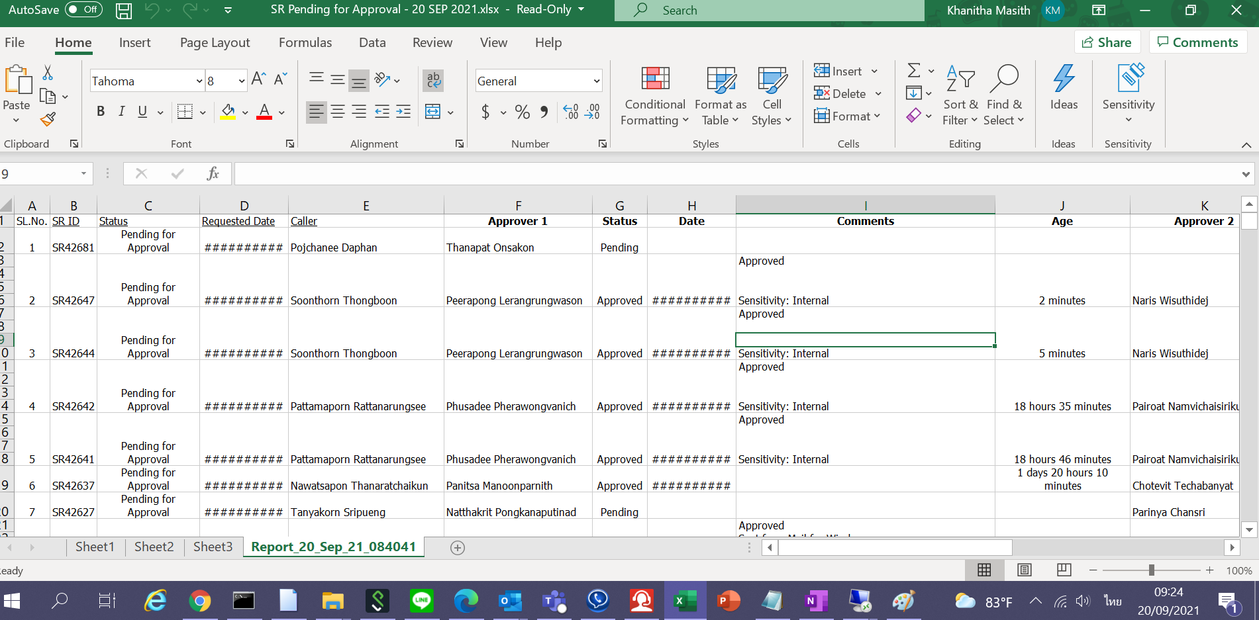Switch to Page Layout view in status bar
The width and height of the screenshot is (1259, 620).
(x=1024, y=570)
